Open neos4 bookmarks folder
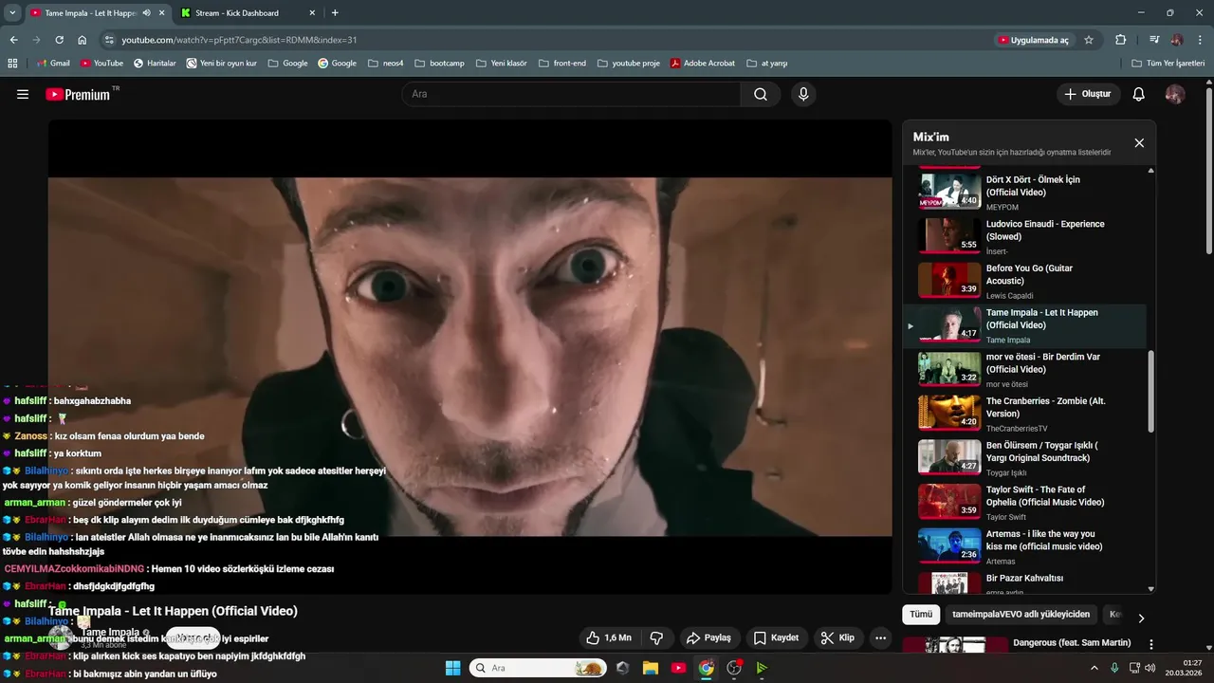Screen dimensions: 1214x683 point(386,63)
